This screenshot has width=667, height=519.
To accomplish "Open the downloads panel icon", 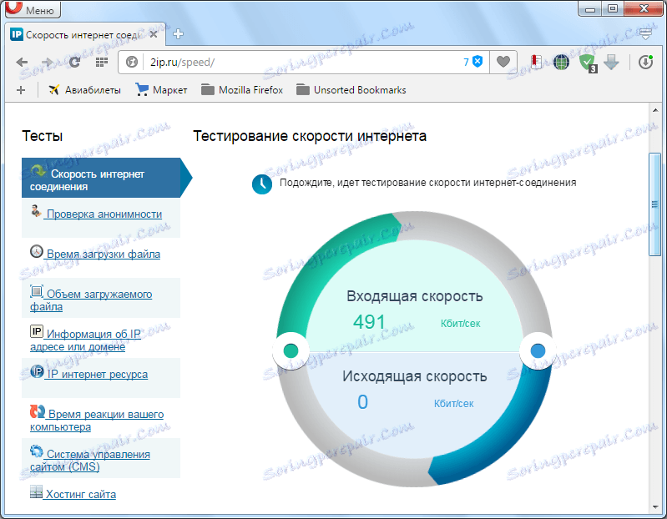I will coord(645,62).
